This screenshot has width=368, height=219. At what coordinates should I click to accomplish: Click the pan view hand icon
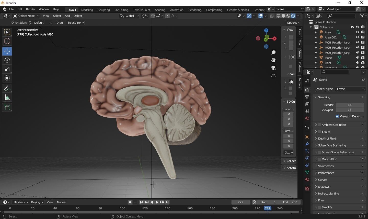(273, 60)
